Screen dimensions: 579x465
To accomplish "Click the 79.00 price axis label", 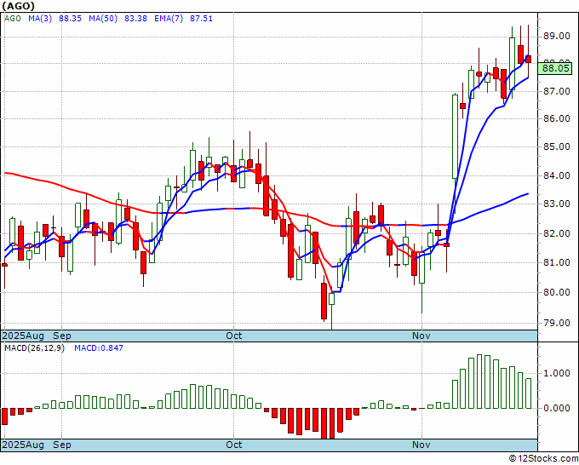I will (x=556, y=323).
